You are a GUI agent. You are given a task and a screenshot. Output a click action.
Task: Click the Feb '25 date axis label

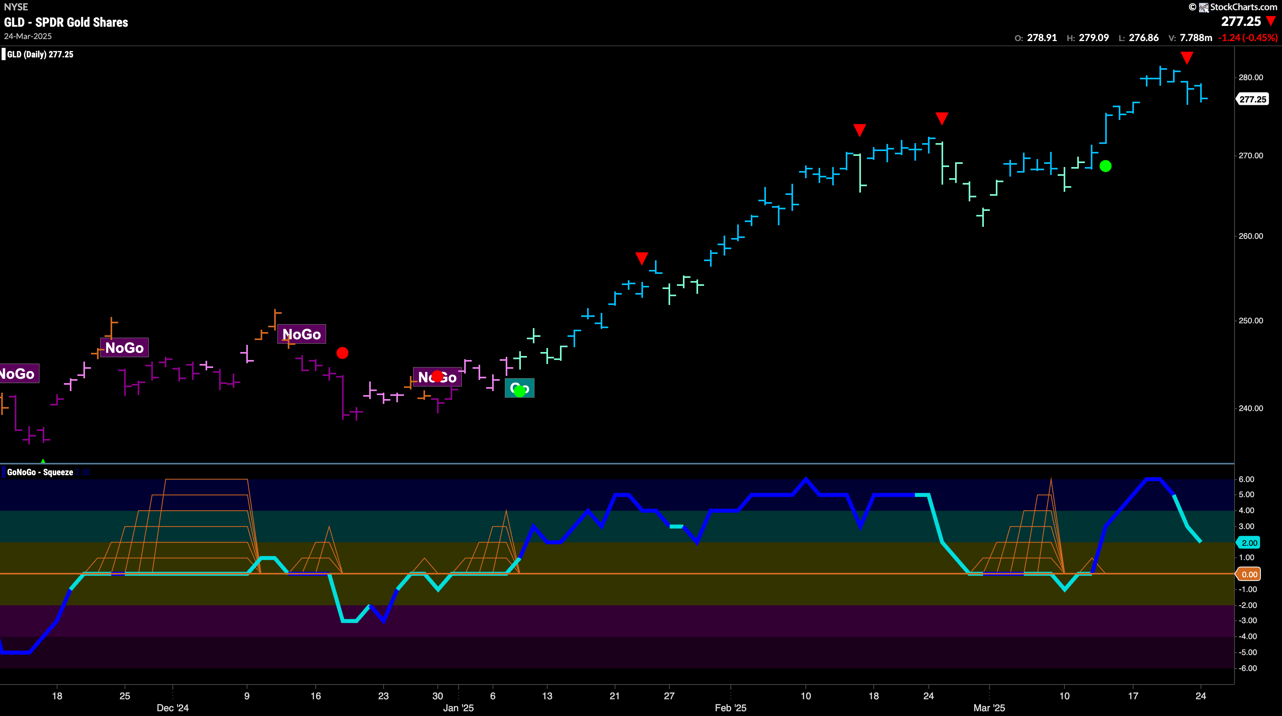pyautogui.click(x=730, y=708)
